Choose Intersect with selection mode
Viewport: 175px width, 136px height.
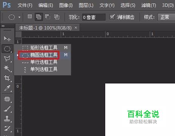click(x=57, y=17)
